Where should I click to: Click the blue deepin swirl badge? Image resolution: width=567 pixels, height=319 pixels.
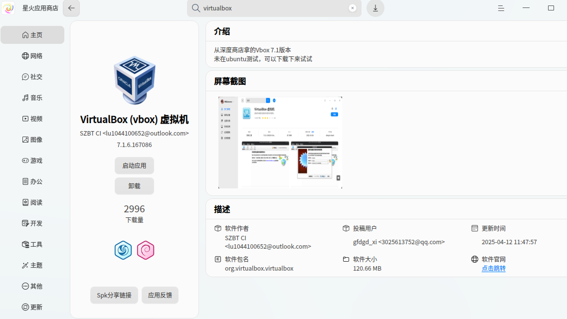click(x=123, y=250)
